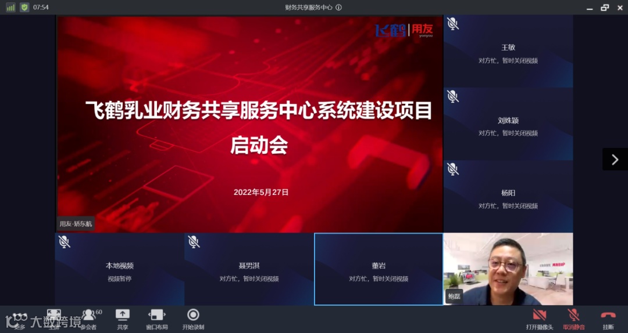
Task: Check the signal strength icon
Action: (10, 7)
